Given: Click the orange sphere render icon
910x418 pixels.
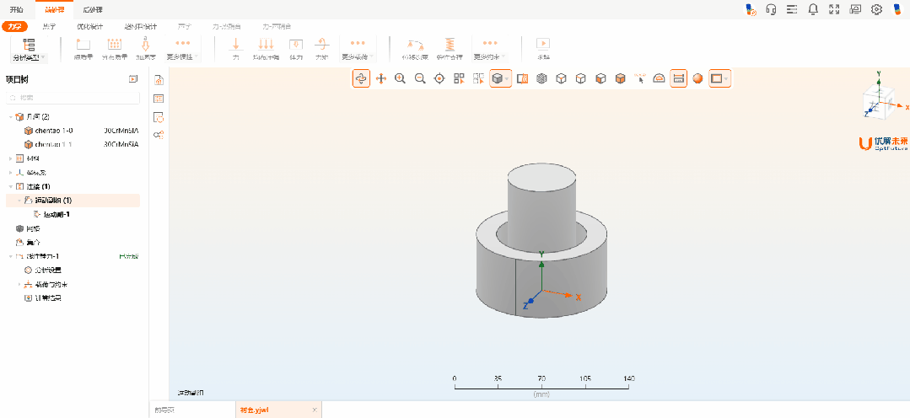Looking at the screenshot, I should click(697, 78).
